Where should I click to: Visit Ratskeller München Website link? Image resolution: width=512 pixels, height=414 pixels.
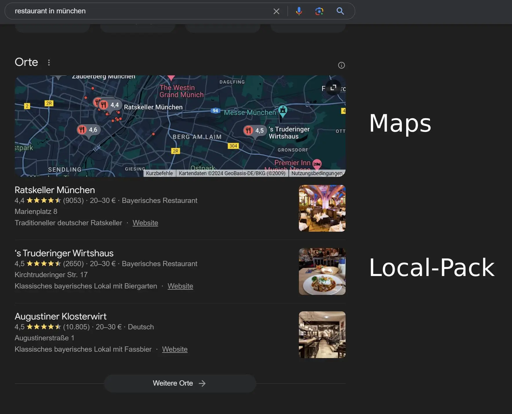pyautogui.click(x=145, y=223)
